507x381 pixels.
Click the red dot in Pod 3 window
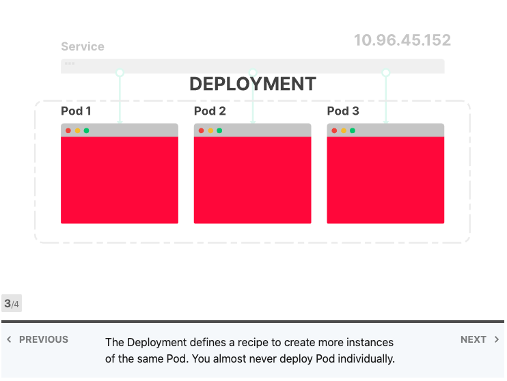click(334, 130)
